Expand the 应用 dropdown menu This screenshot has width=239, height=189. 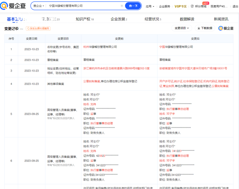pyautogui.click(x=150, y=6)
